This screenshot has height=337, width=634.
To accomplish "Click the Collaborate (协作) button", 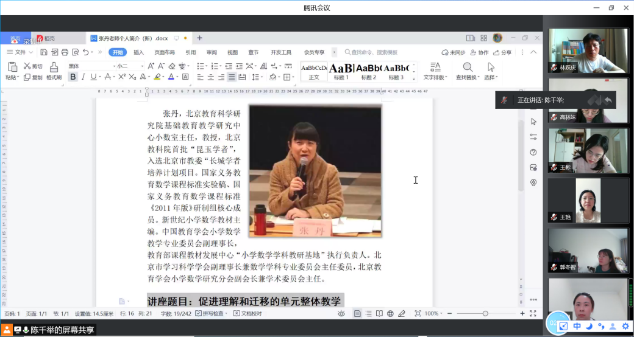I will pos(480,52).
